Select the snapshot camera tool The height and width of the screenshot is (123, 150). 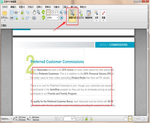click(x=34, y=18)
